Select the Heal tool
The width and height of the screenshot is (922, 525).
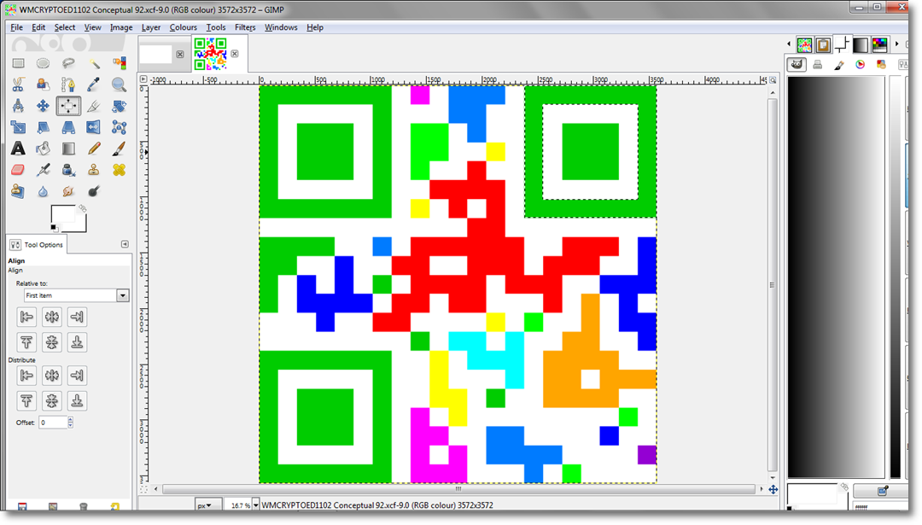point(120,170)
